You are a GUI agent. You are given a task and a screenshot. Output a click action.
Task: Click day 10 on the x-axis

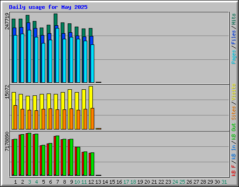click(77, 182)
